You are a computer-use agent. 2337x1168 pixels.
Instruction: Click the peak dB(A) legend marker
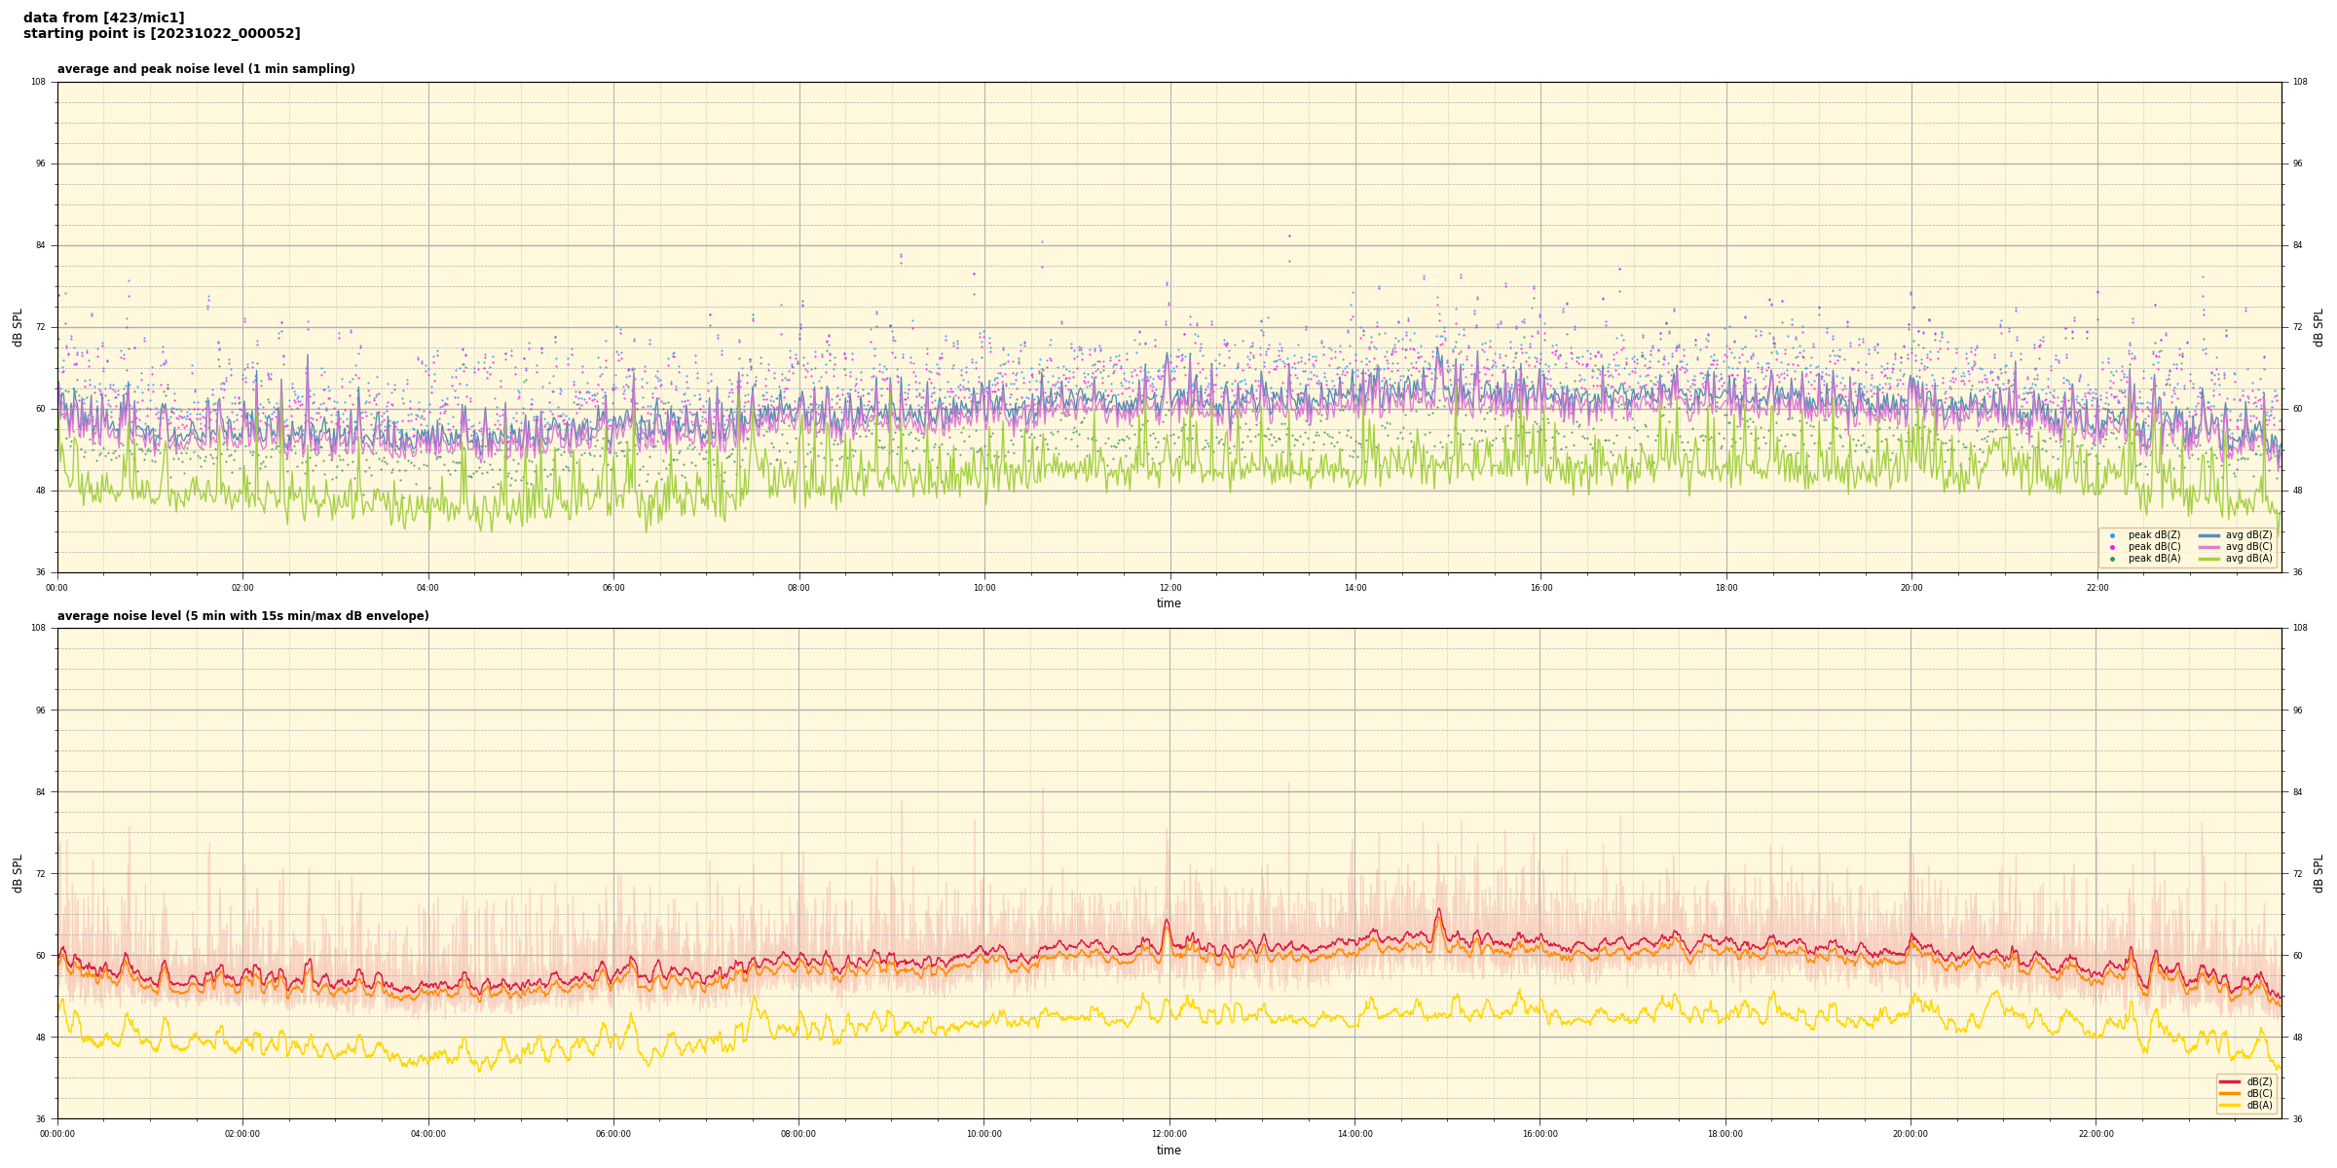point(2112,559)
